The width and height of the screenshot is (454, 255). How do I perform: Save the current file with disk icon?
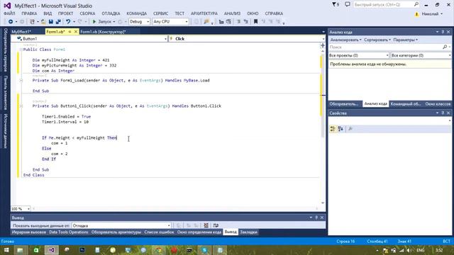pyautogui.click(x=51, y=22)
